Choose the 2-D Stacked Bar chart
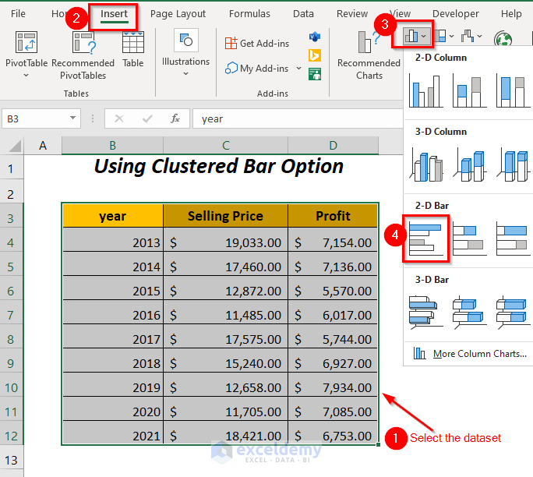The image size is (533, 477). pos(468,239)
